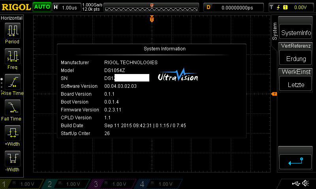Select the Period measurement icon
Viewport: 316px width, 189px height.
pos(13,31)
